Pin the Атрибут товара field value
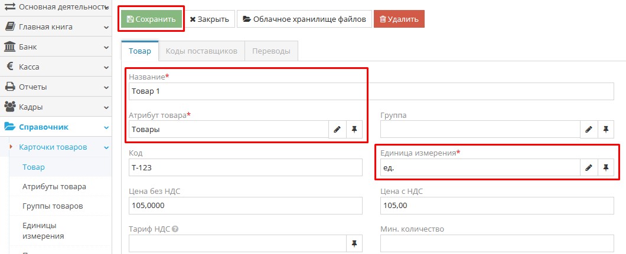Viewport: 626px width, 254px height. click(354, 130)
